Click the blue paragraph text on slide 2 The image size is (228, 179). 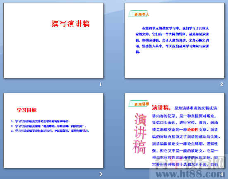point(172,40)
